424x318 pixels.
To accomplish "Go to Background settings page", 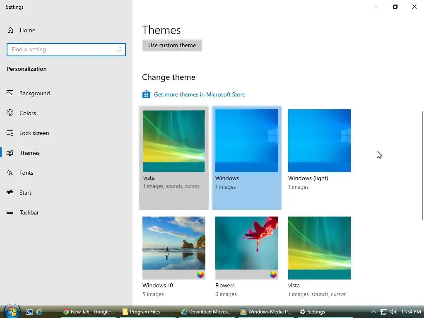I will [35, 93].
